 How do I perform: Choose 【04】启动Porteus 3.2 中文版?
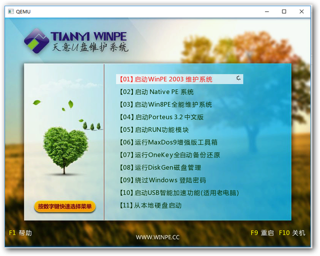pyautogui.click(x=161, y=117)
